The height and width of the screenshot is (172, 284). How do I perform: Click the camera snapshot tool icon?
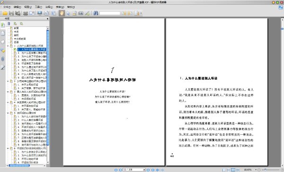(x=81, y=13)
